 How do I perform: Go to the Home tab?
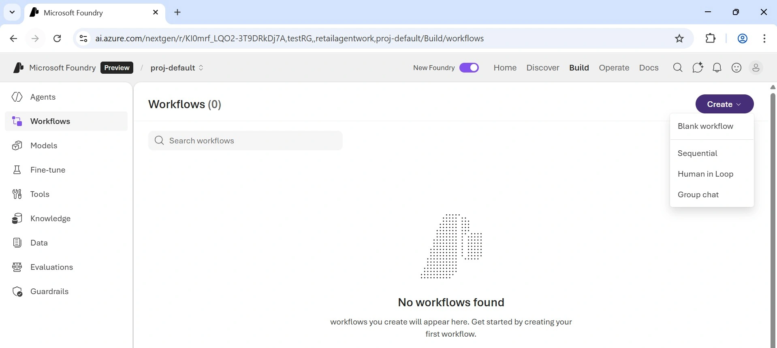pyautogui.click(x=505, y=68)
